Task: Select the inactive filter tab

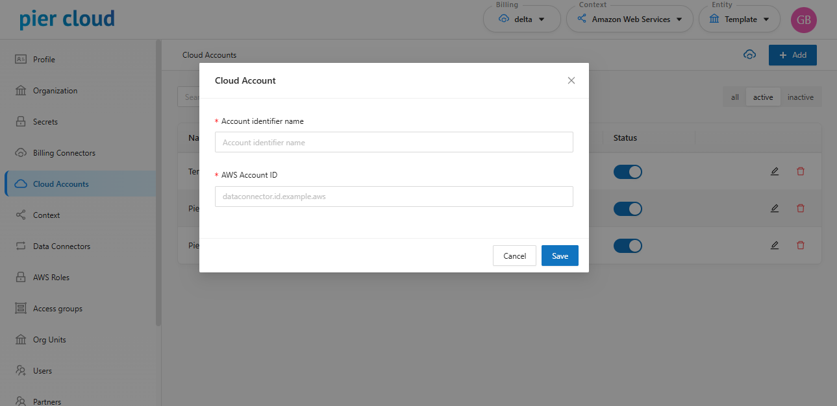Action: [x=800, y=97]
